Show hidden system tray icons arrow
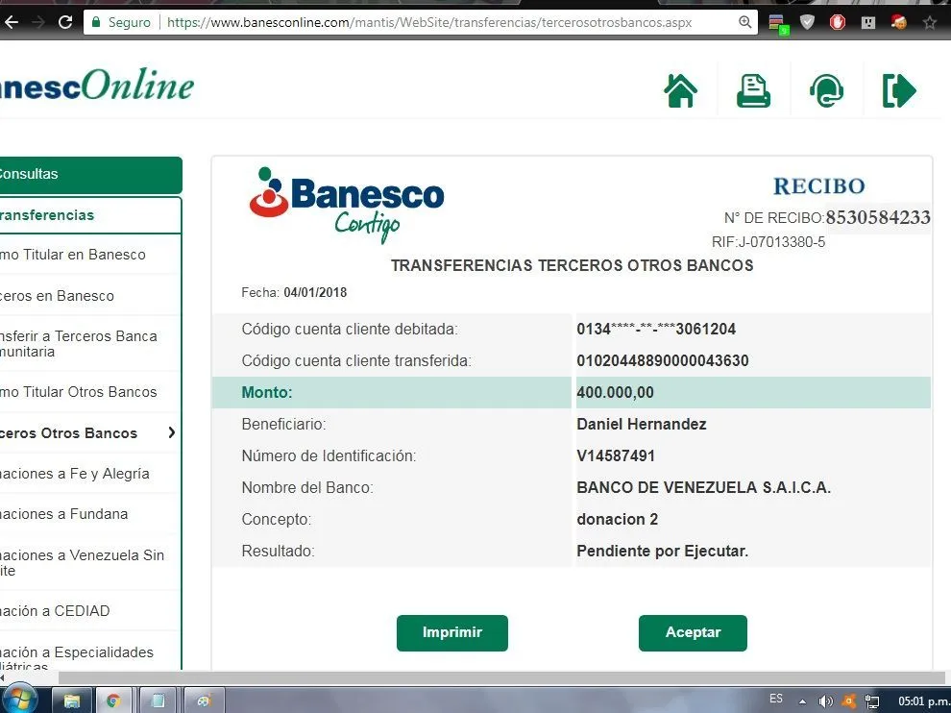This screenshot has width=951, height=713. point(803,701)
